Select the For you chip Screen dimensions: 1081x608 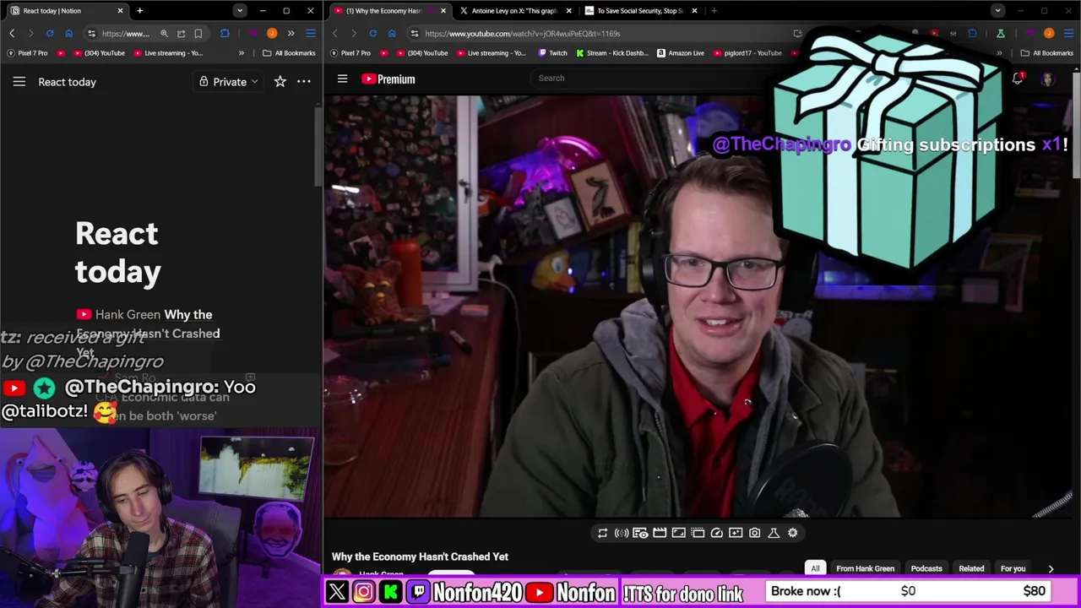point(1013,568)
